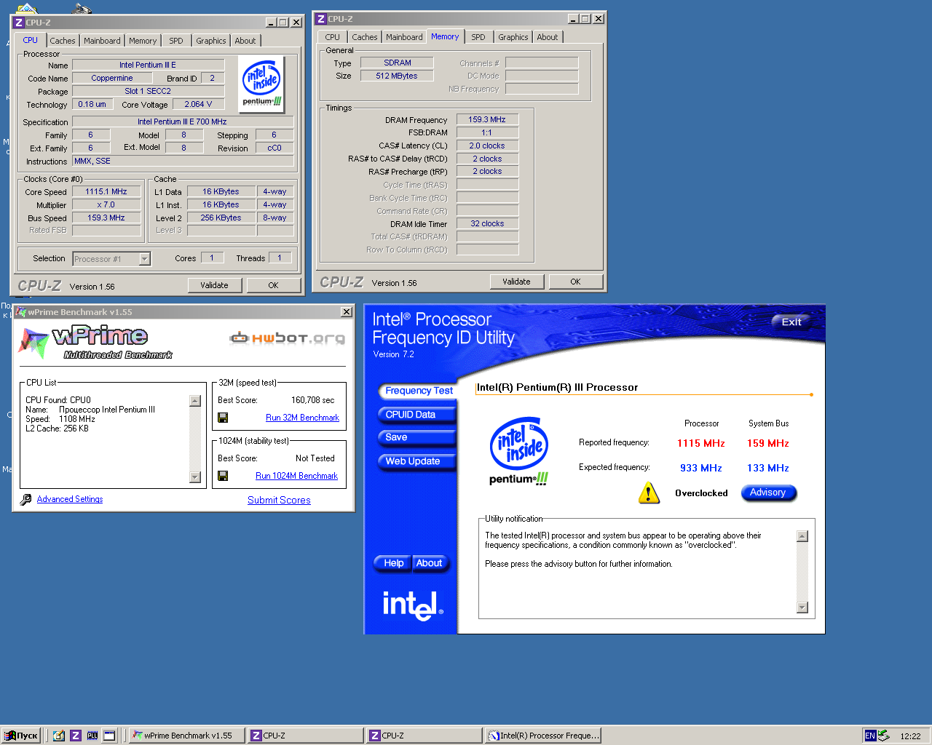Open the disabled Processor #1 selection dropdown
This screenshot has height=745, width=932.
coord(111,259)
